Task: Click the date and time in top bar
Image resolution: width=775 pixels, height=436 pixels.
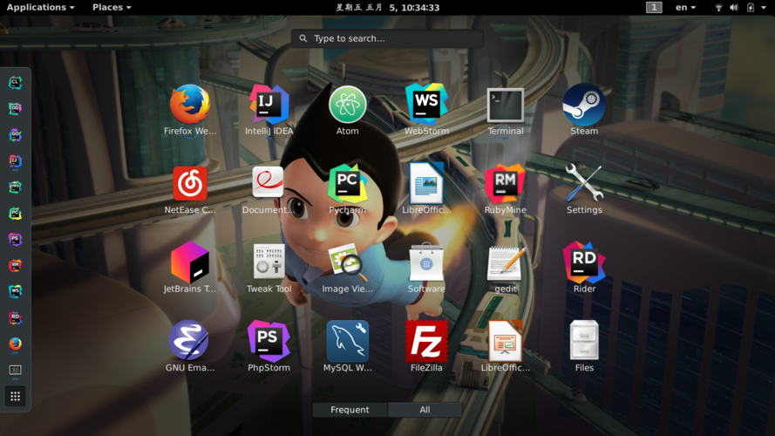Action: coord(387,8)
